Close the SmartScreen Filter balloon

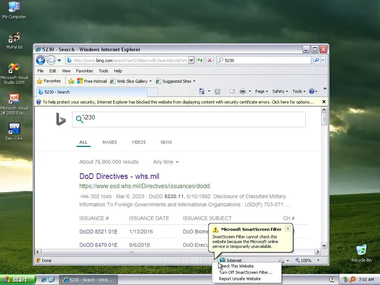288,229
